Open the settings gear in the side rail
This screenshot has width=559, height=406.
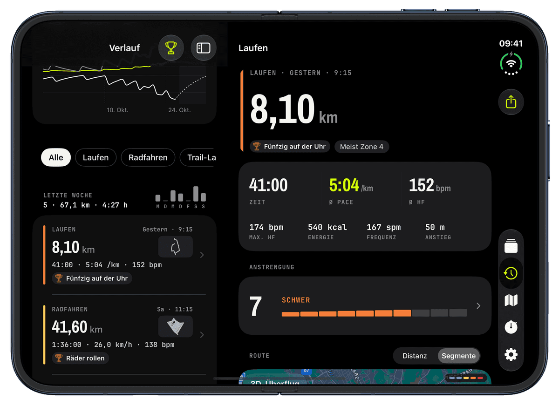pyautogui.click(x=511, y=355)
